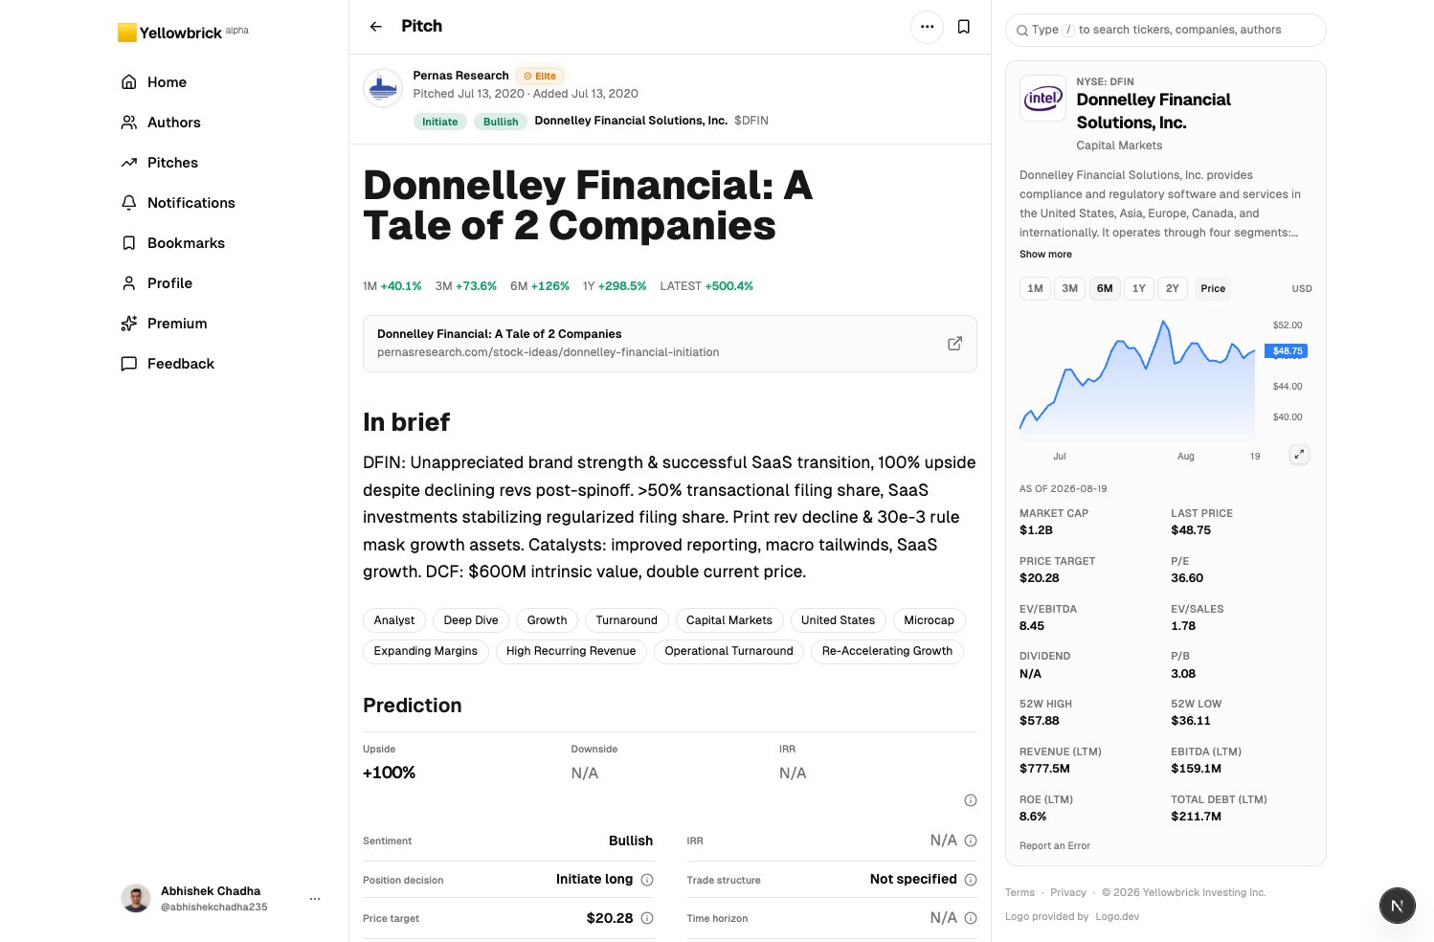Click info icon next to Initiate long

pos(647,880)
